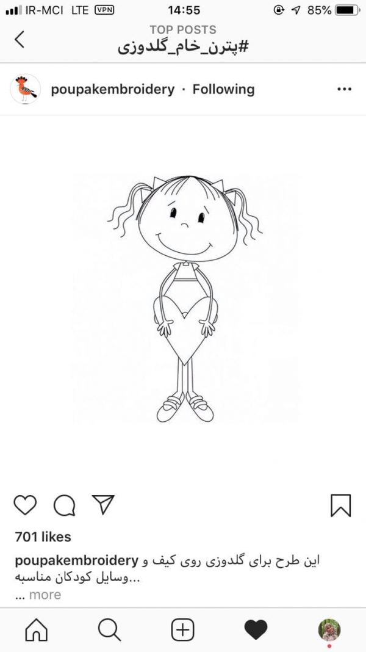Image resolution: width=366 pixels, height=652 pixels.
Task: Tap the battery indicator in status bar
Action: click(348, 10)
